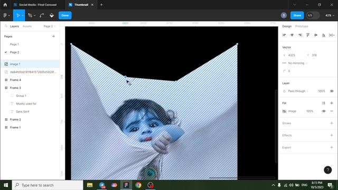Viewport: 338px width, 190px height.
Task: Add a new page with the plus icon
Action: pyautogui.click(x=53, y=36)
